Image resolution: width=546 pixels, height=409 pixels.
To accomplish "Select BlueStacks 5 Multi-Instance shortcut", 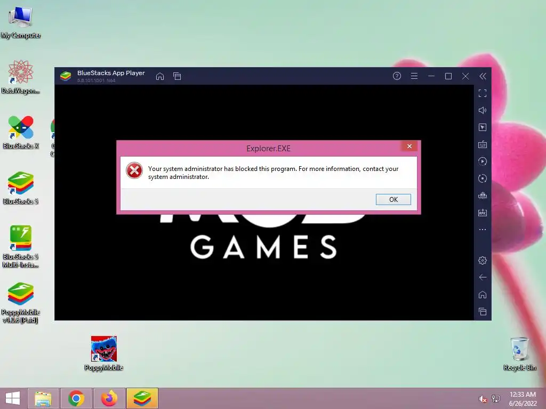I will pyautogui.click(x=21, y=247).
